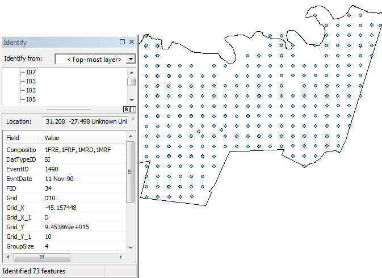The width and height of the screenshot is (382, 278).
Task: Select the Compositio value 1FRE,1FRF,1MRD,1MRF
Action: click(x=78, y=150)
